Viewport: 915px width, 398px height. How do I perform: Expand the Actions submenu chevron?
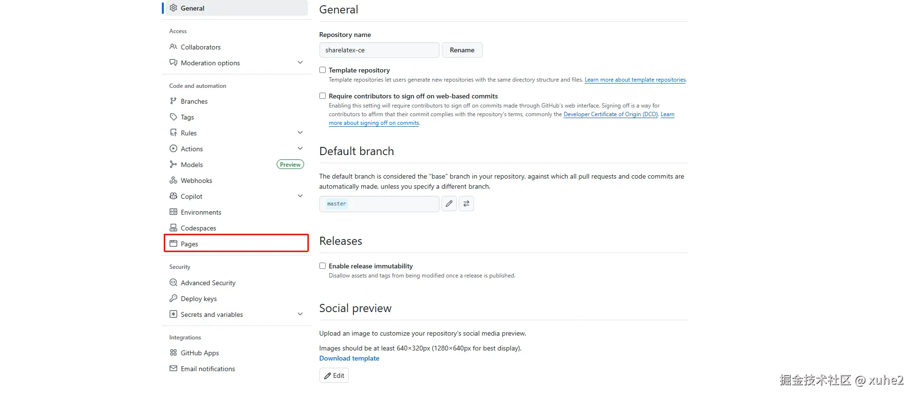click(x=300, y=149)
